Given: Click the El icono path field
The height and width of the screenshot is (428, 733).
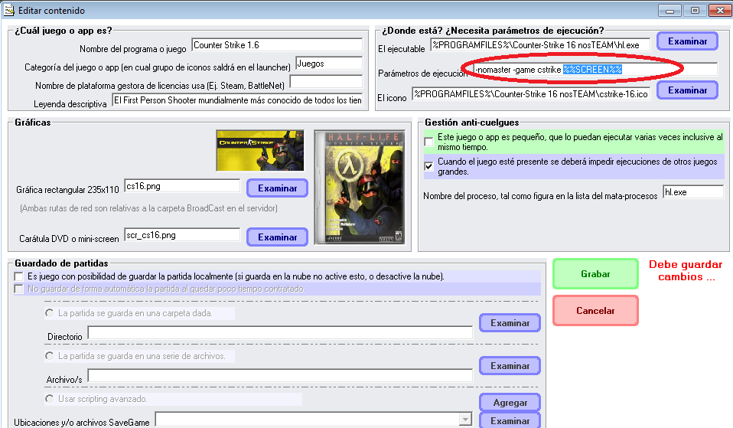Looking at the screenshot, I should coord(531,93).
